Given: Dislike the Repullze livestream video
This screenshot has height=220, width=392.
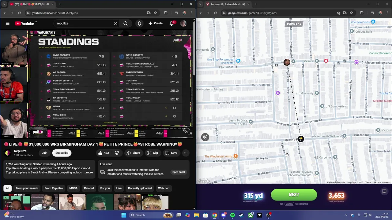Looking at the screenshot, I should coord(117,153).
